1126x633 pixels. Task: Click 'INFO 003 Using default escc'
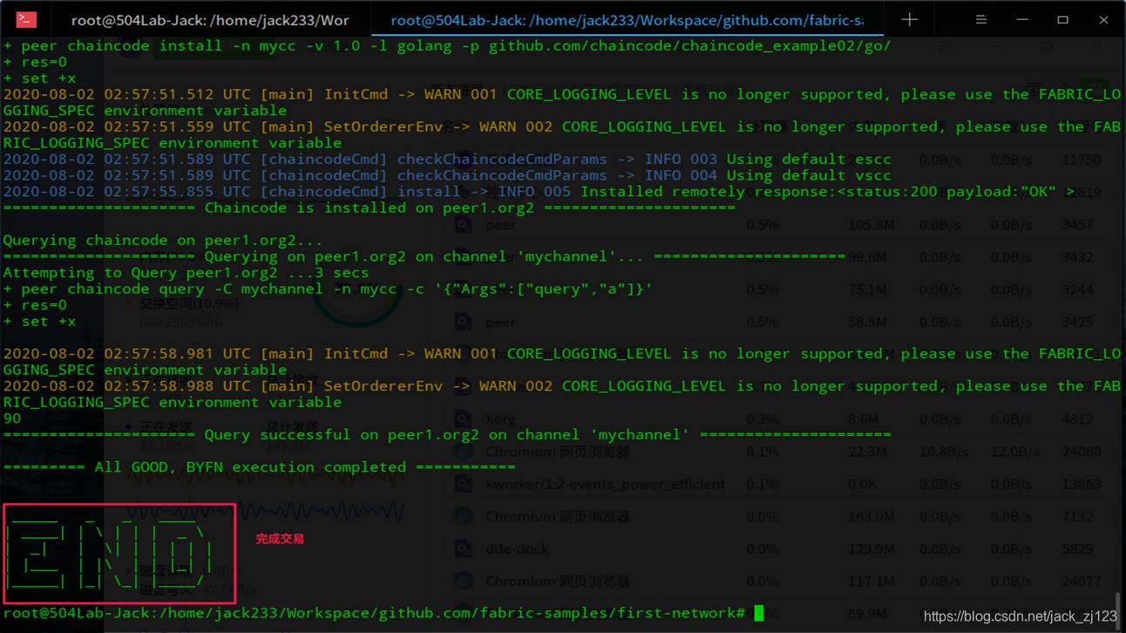coord(768,159)
